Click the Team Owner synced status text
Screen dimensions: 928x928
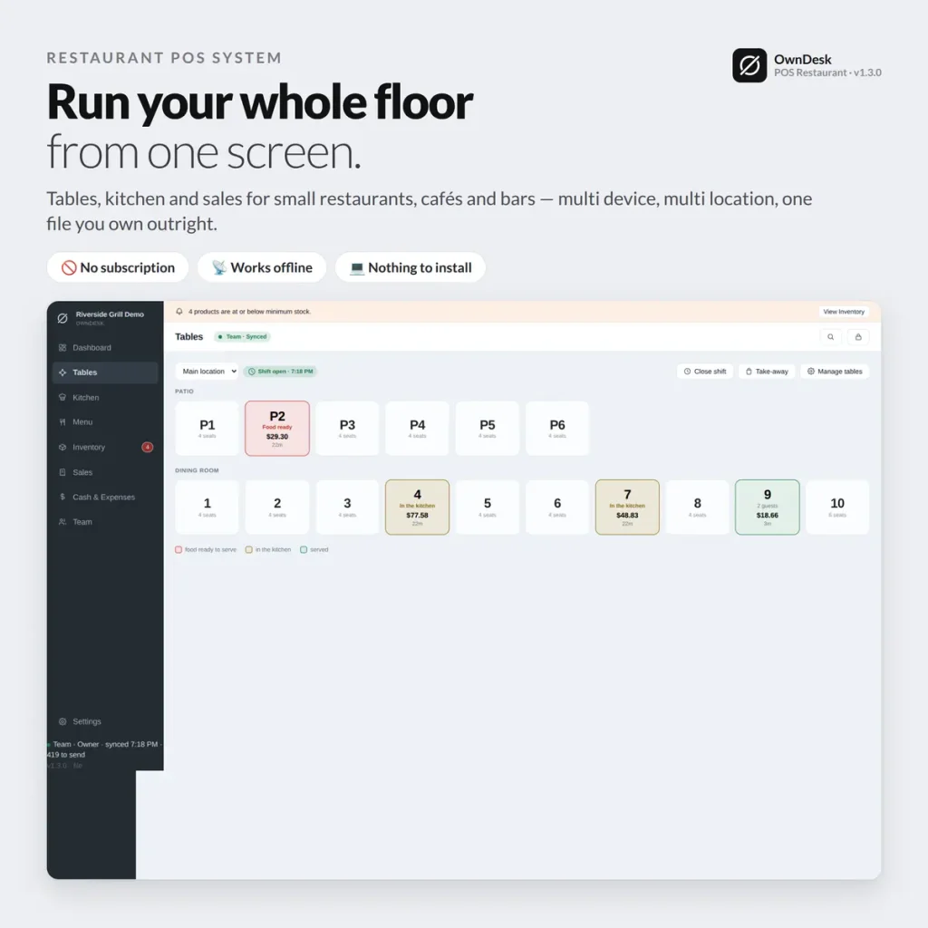click(105, 749)
